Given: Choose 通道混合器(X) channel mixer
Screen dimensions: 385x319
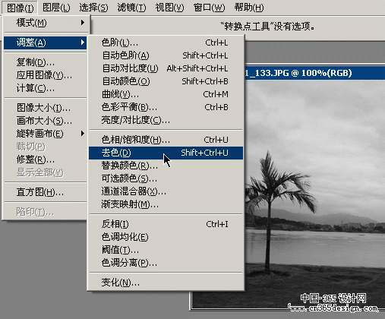Looking at the screenshot, I should pos(166,191).
